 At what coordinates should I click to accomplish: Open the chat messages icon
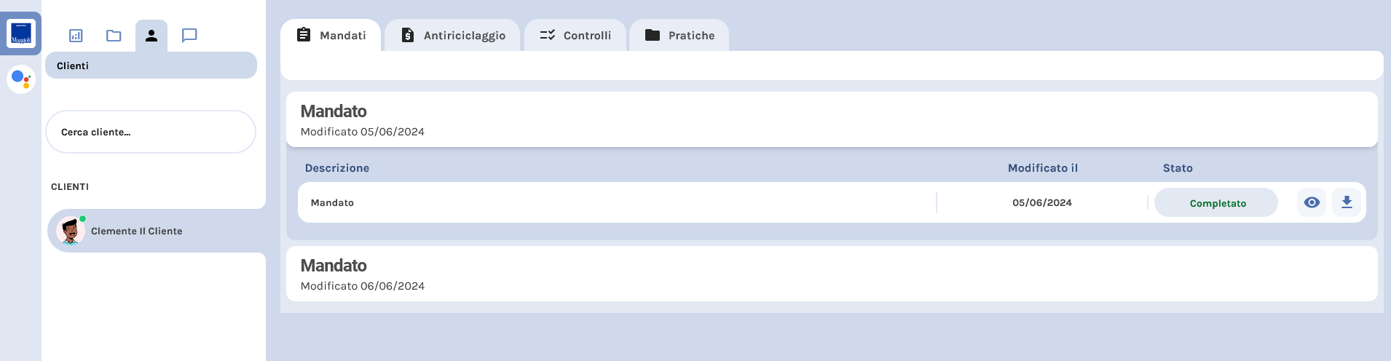click(x=189, y=36)
